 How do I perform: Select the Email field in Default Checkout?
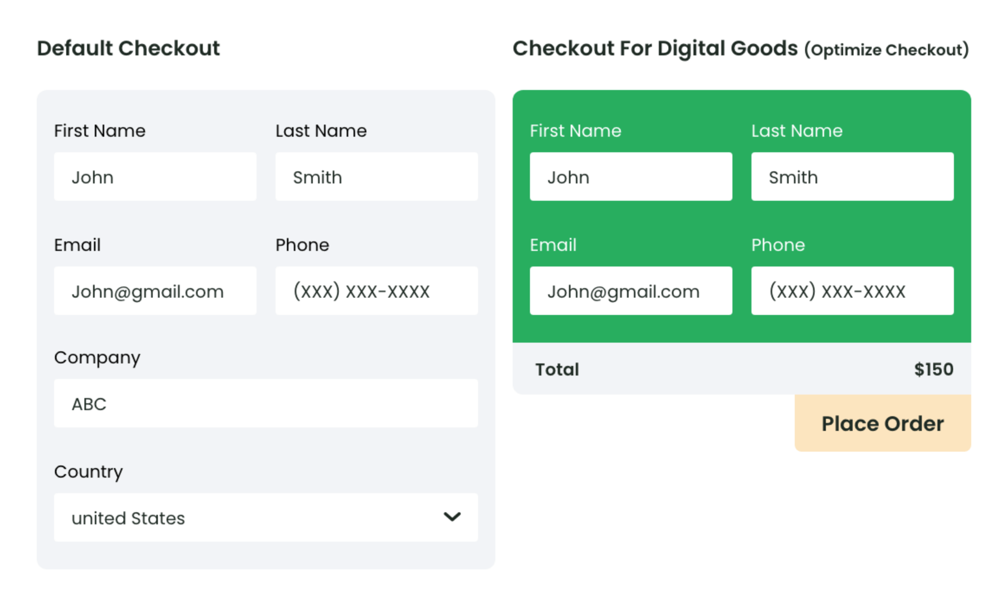point(154,291)
